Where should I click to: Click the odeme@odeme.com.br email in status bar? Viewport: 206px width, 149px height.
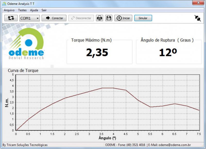pos(174,145)
